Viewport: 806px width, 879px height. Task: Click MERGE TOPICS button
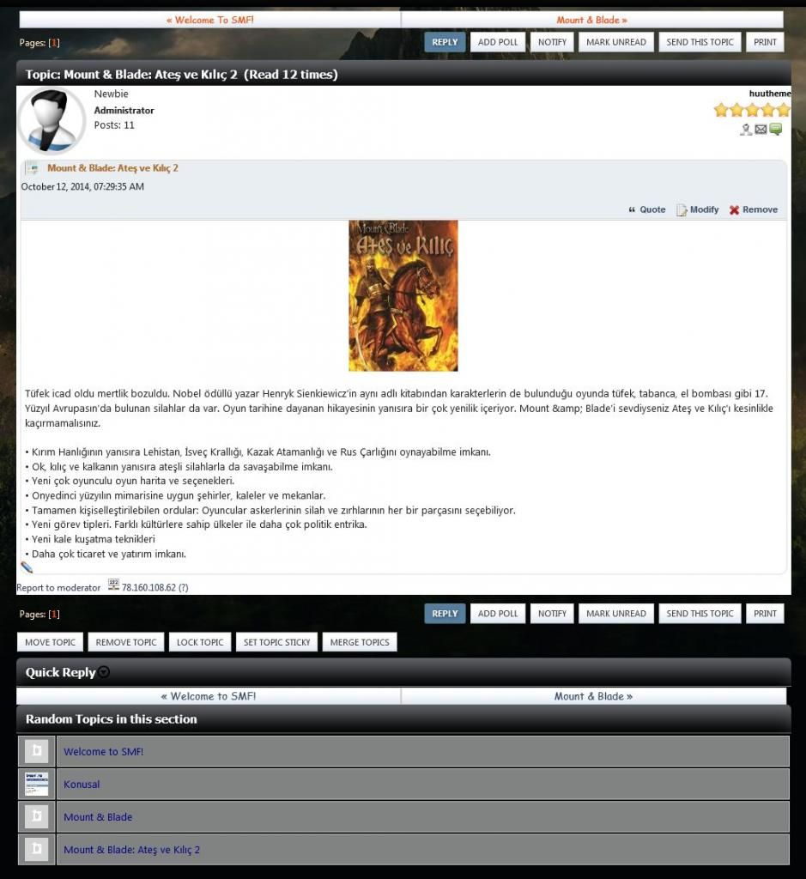click(360, 642)
